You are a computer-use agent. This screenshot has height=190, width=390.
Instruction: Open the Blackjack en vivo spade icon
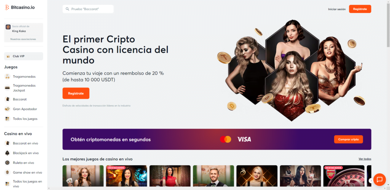(8, 153)
